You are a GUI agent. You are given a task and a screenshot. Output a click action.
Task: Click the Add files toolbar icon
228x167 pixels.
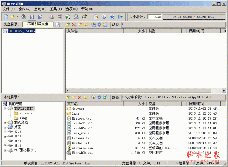pos(96,17)
